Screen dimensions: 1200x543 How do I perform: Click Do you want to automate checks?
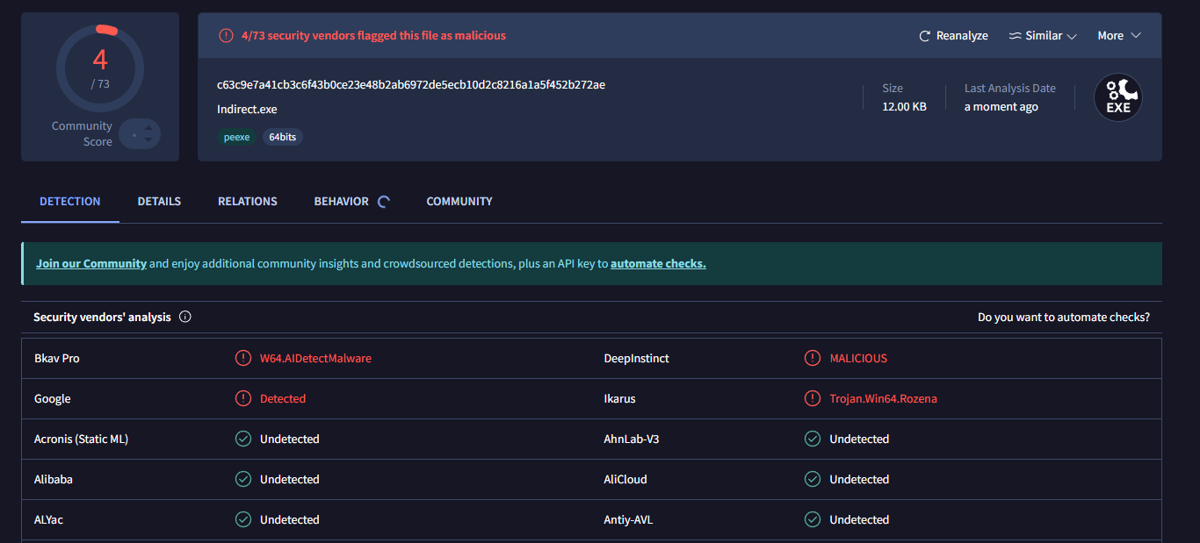coord(1064,317)
